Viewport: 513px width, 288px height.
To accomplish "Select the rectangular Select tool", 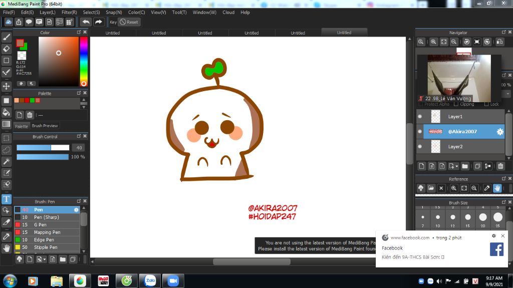I will coord(6,138).
